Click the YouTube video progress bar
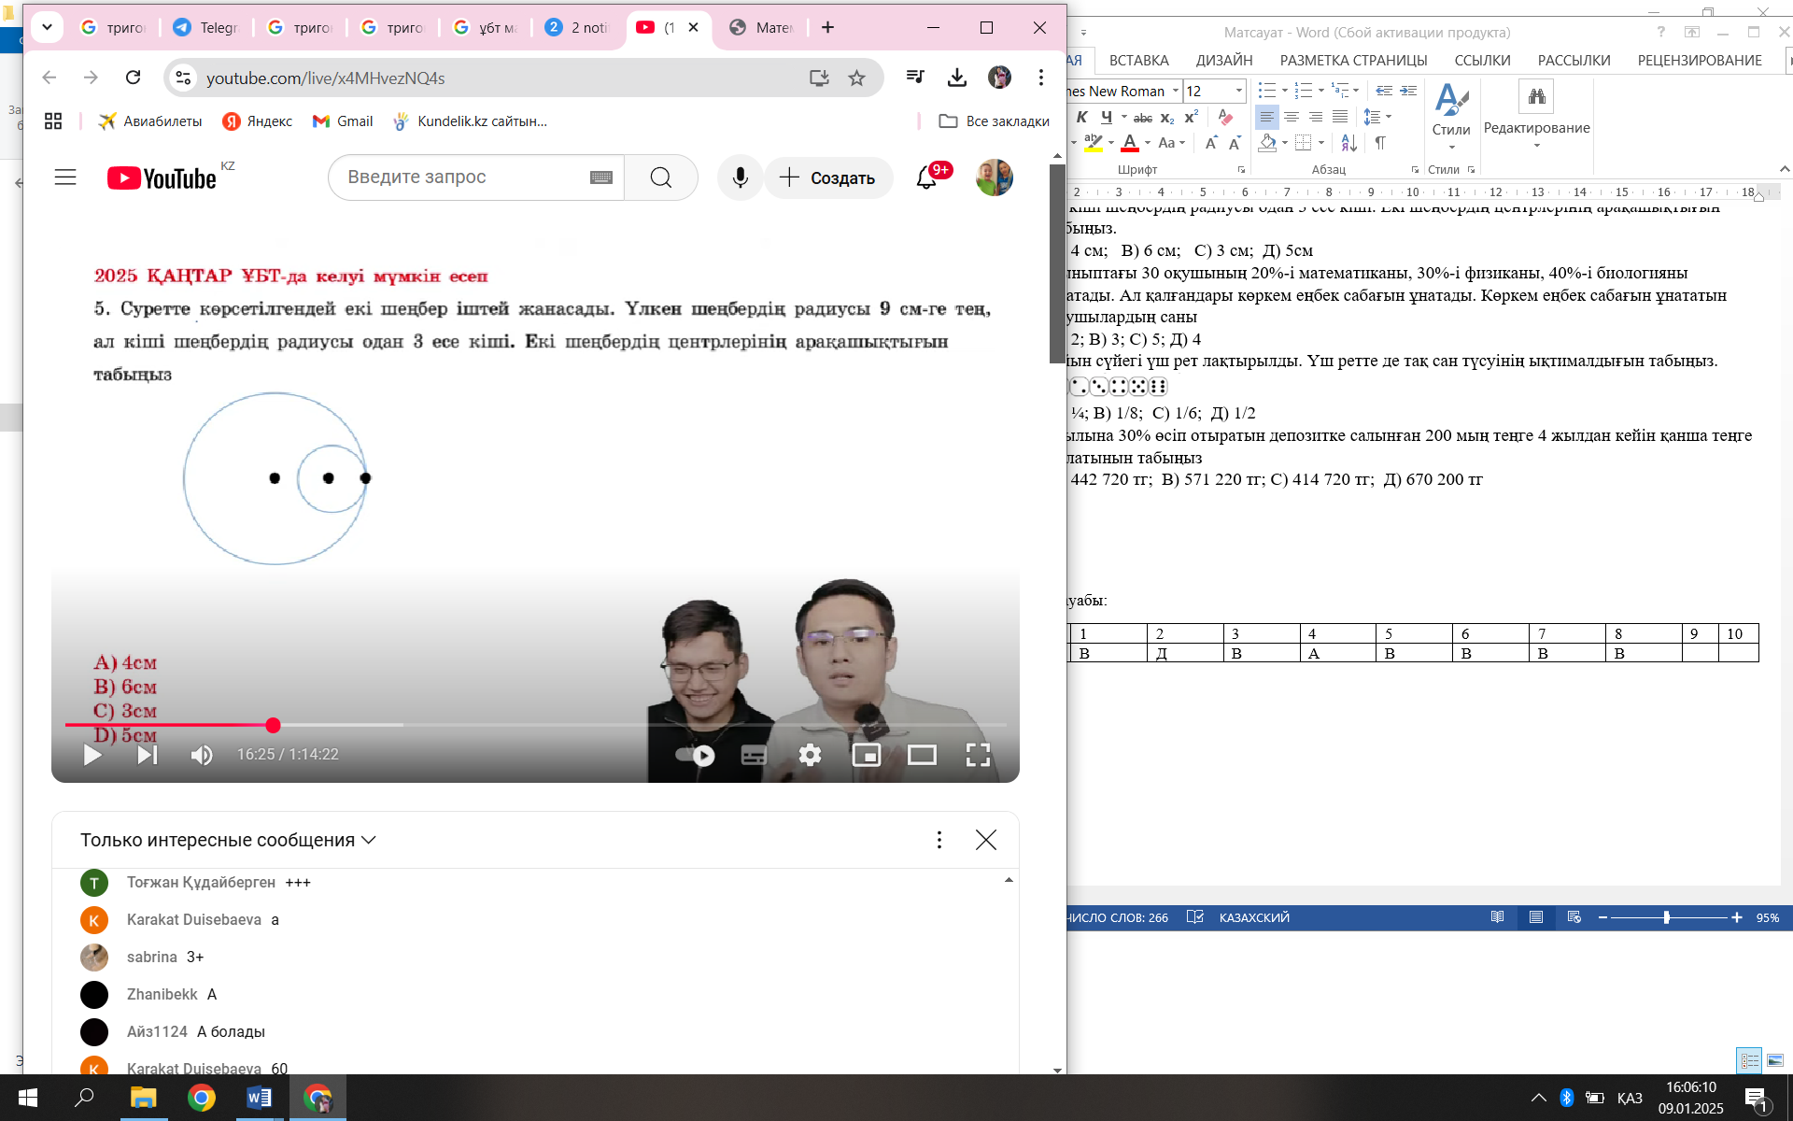This screenshot has width=1793, height=1121. [536, 725]
